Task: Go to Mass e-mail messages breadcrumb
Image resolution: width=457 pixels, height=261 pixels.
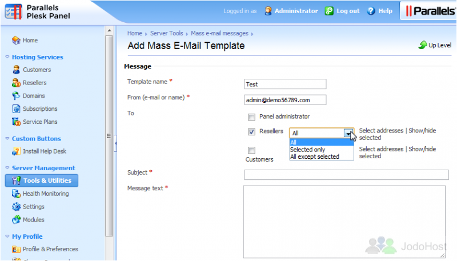Action: pos(219,33)
